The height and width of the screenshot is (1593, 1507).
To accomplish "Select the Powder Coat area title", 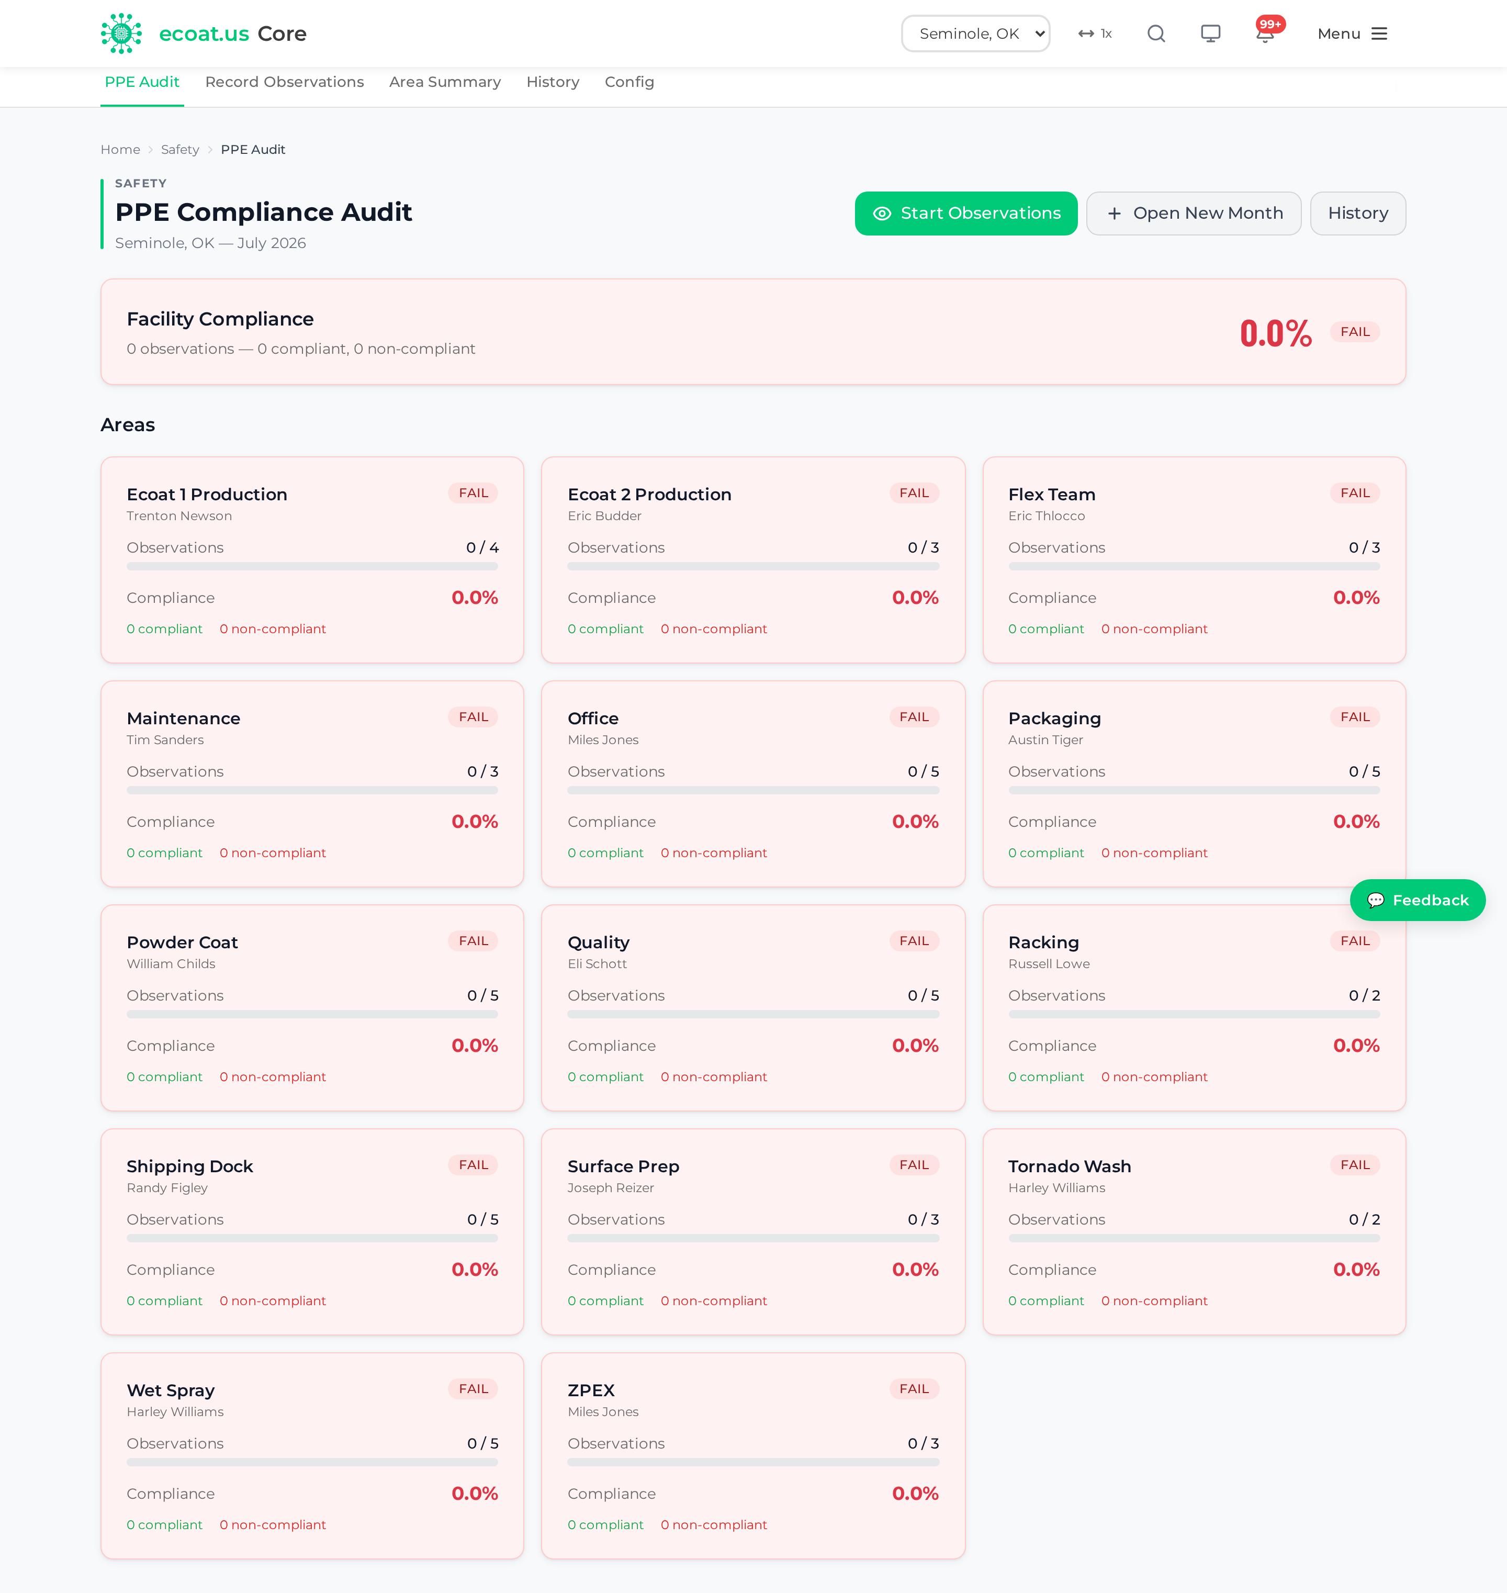I will point(182,943).
